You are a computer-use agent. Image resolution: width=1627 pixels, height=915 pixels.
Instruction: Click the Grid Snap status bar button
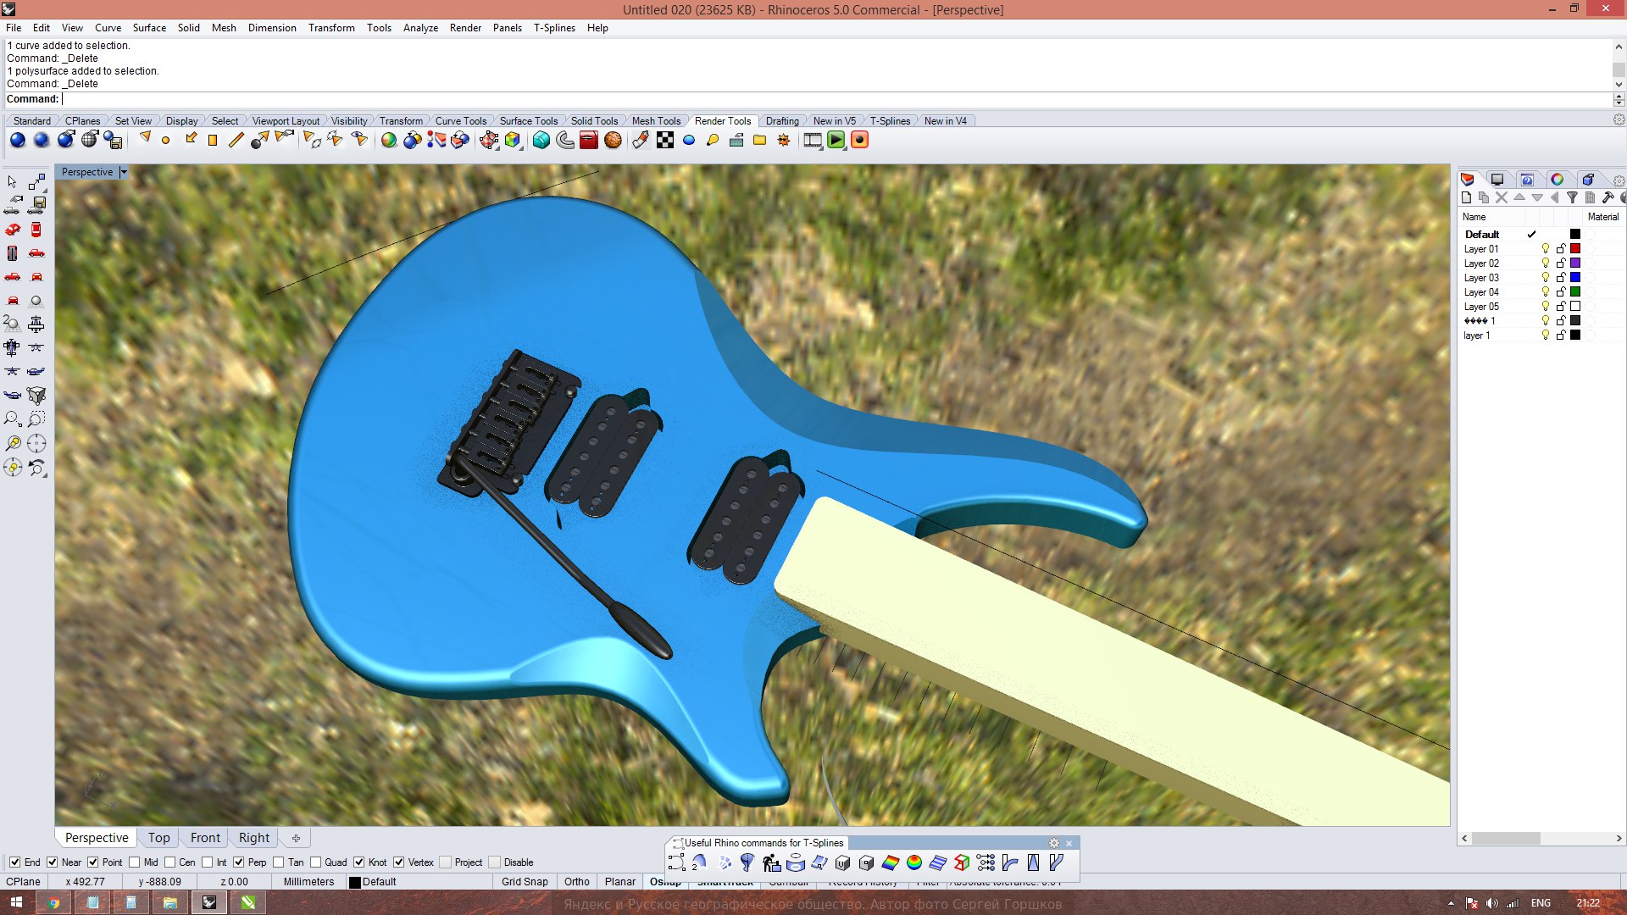point(525,882)
